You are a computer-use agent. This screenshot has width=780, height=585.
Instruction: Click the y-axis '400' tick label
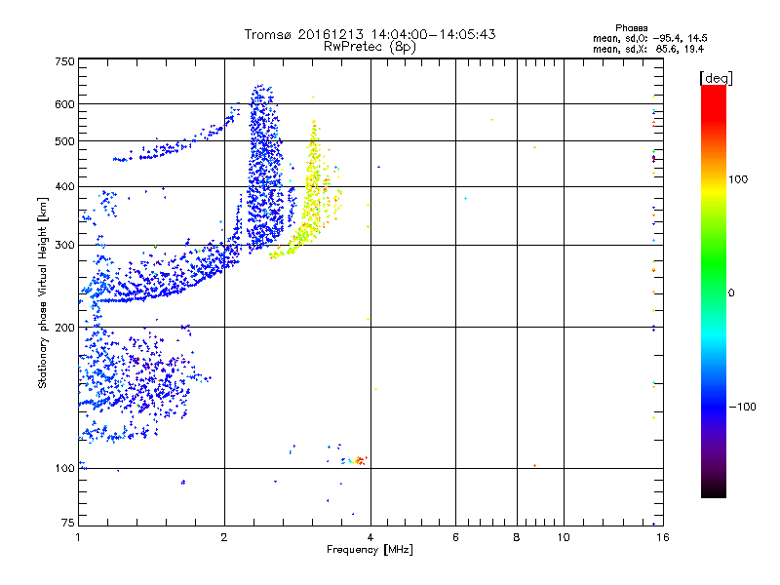click(x=64, y=187)
